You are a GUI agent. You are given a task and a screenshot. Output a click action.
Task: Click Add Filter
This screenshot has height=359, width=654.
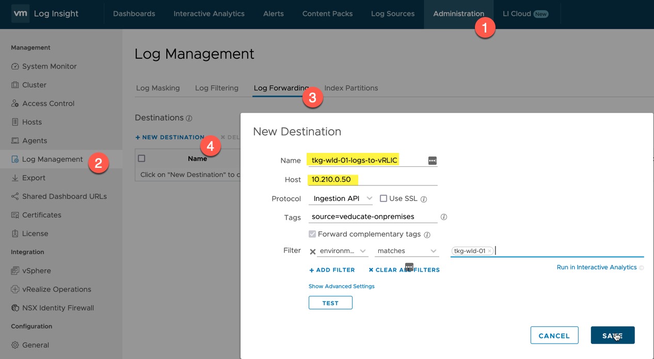[x=332, y=270]
